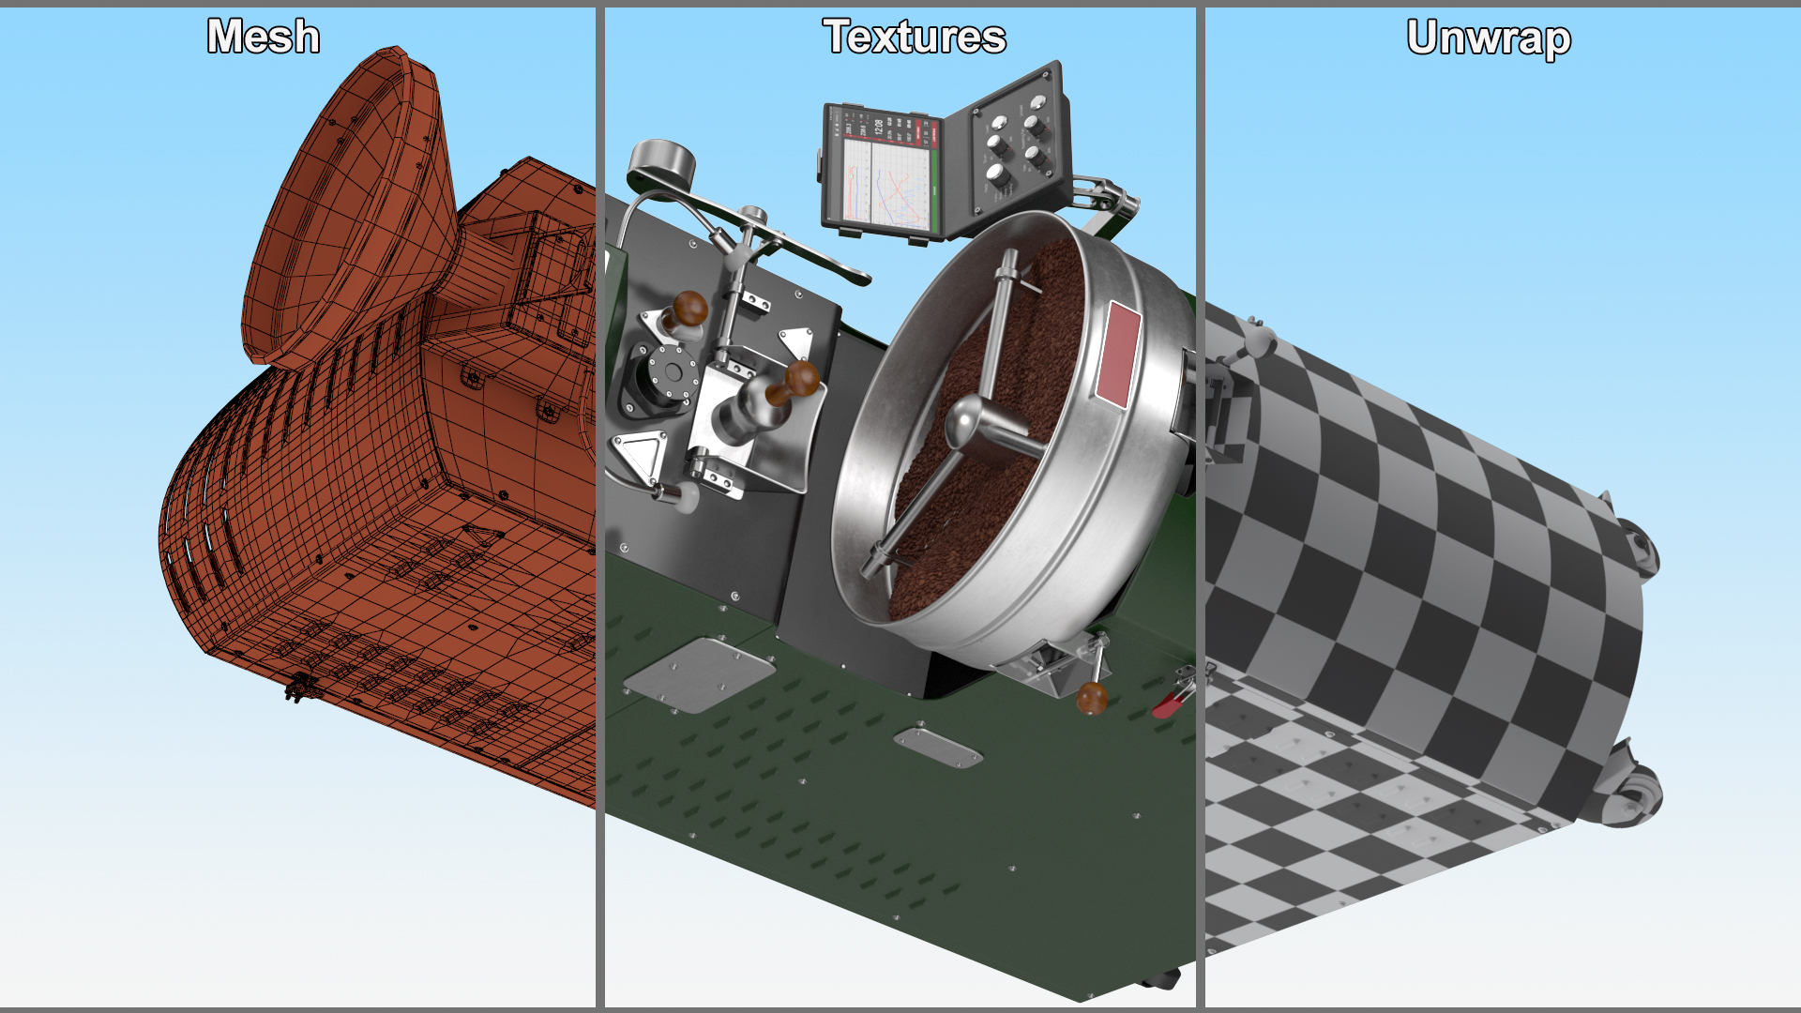
Task: Click the small metal plate on green base
Action: tap(937, 747)
